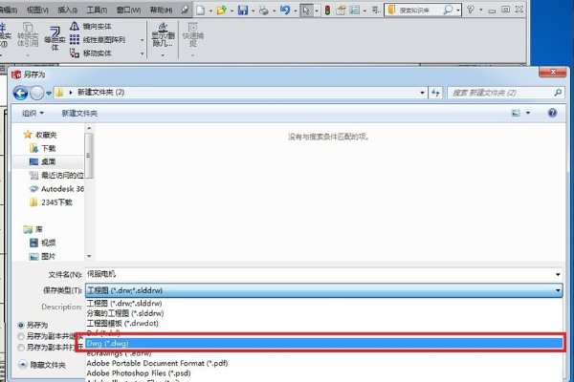Click the Display/Delete Relations (显示/删除几何关系) tool
The height and width of the screenshot is (382, 574).
(163, 34)
